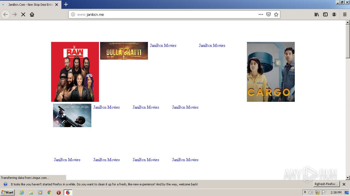The height and width of the screenshot is (196, 350).
Task: Bookmark this page with the star
Action: [276, 14]
